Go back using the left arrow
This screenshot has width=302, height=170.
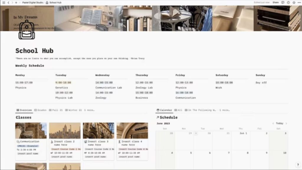tap(8, 2)
